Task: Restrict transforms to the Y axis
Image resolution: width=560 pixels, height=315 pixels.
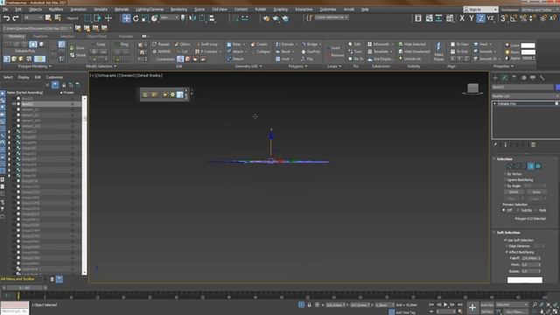Action: pos(472,18)
